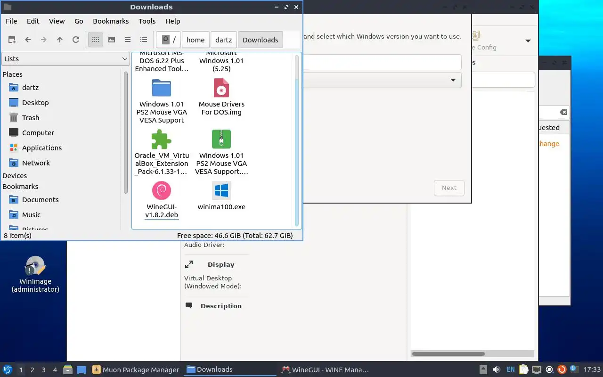The height and width of the screenshot is (377, 603).
Task: Switch to WineGUI taskbar entry
Action: tap(325, 370)
